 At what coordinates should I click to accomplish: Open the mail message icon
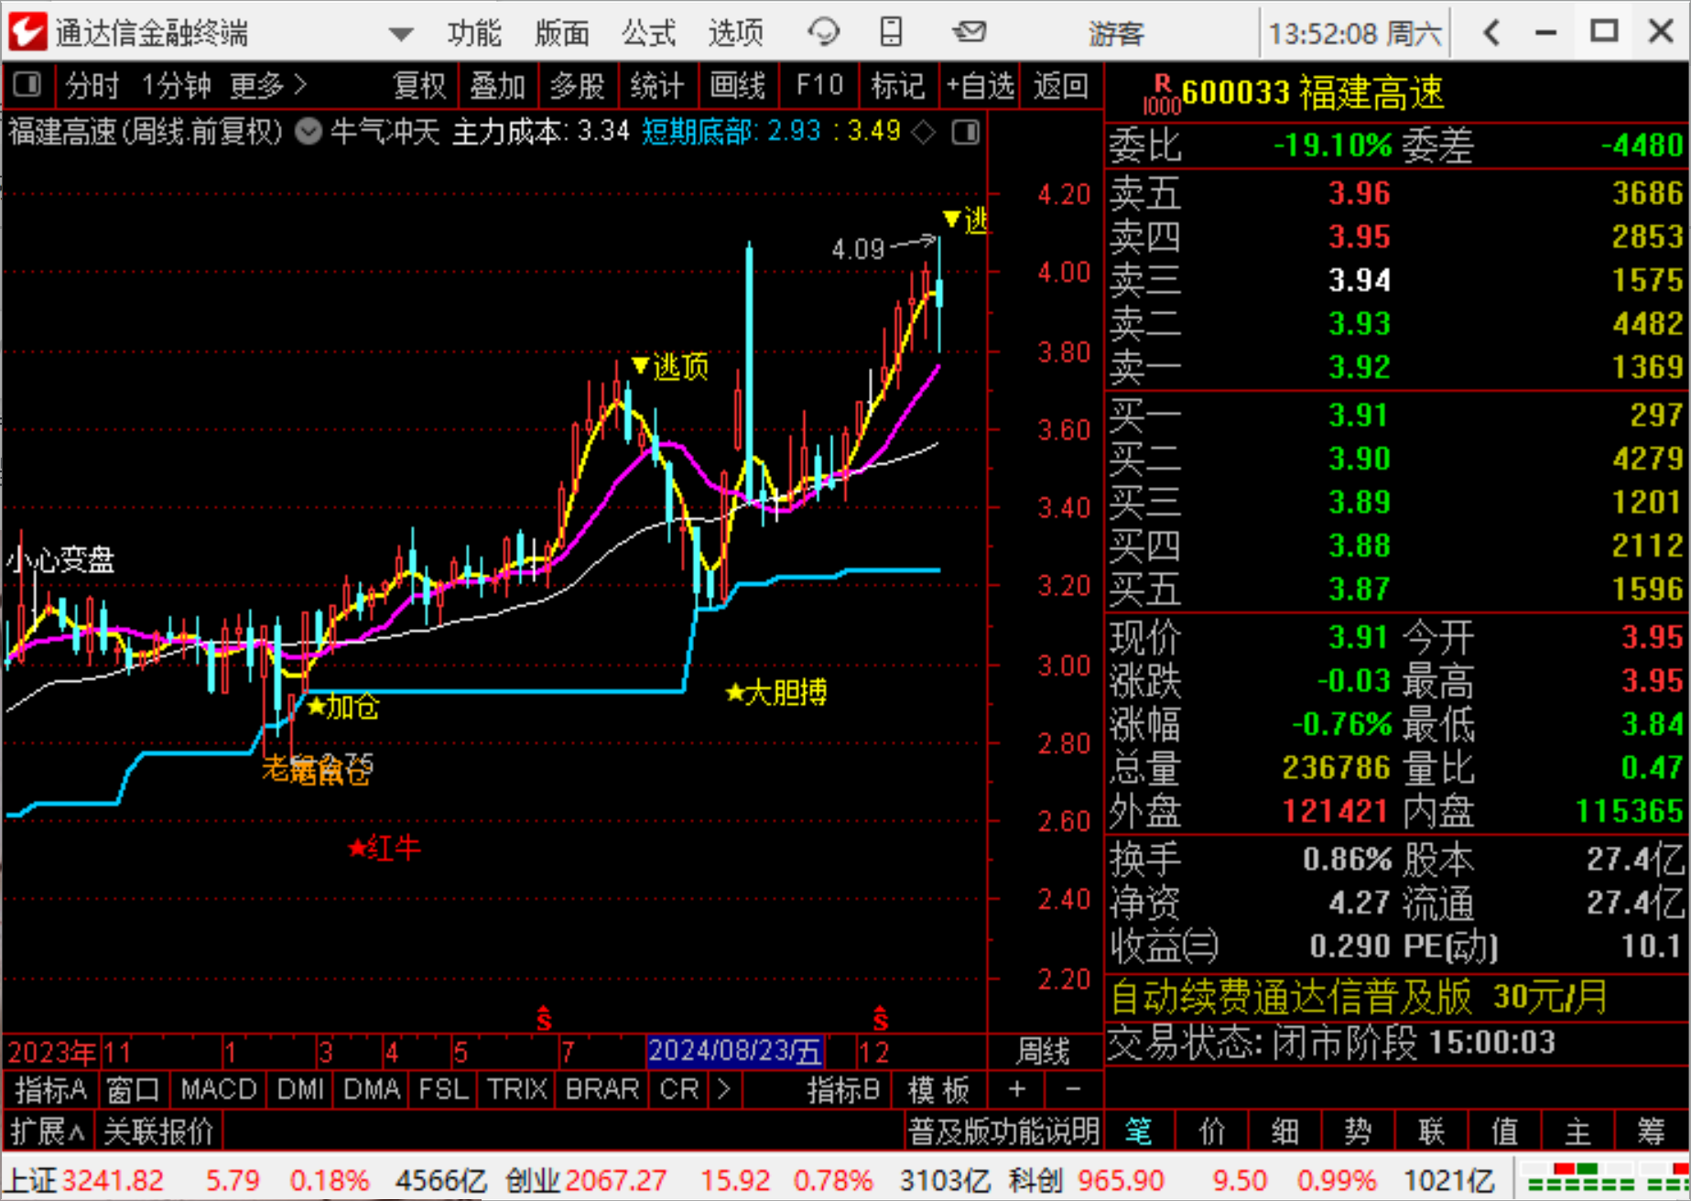pos(969,33)
